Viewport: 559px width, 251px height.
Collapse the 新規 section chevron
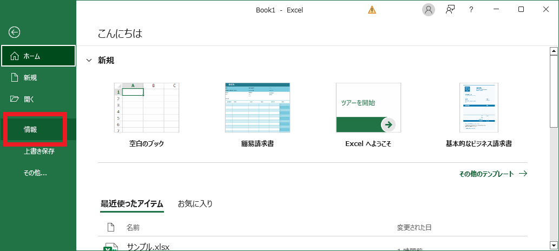pos(89,61)
